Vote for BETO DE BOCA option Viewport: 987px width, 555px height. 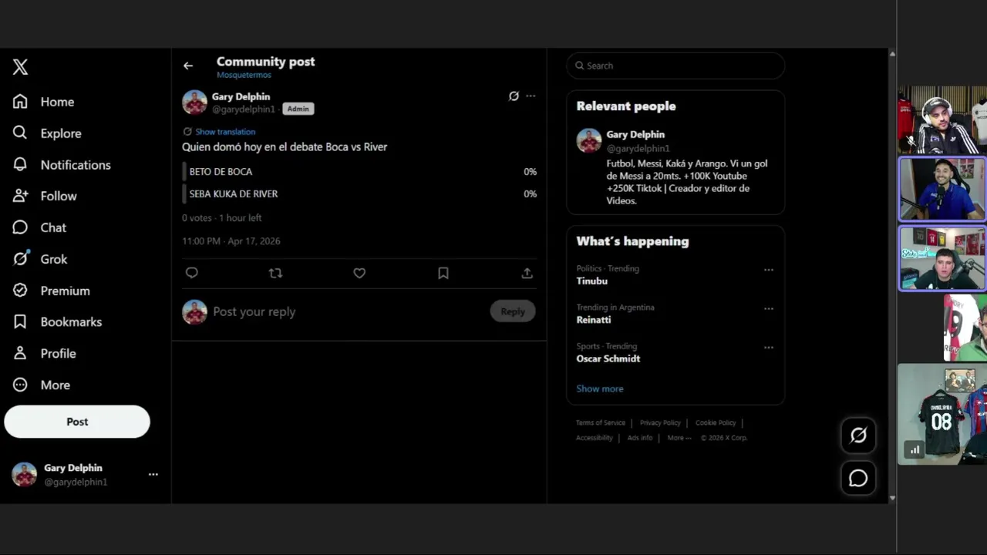[359, 171]
